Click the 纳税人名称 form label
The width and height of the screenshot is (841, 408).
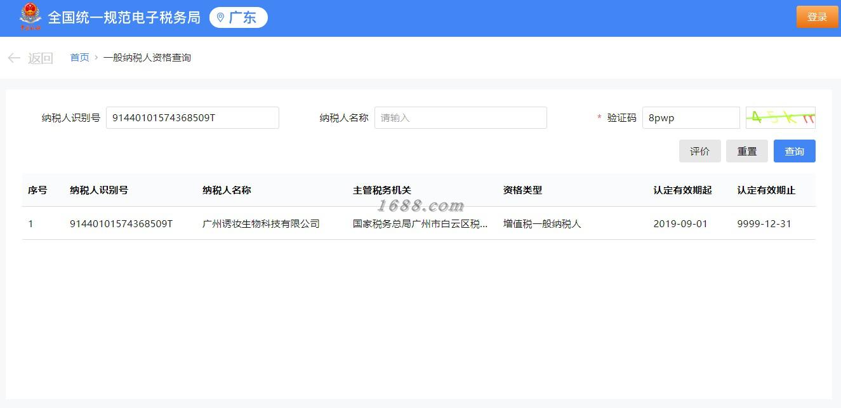(x=344, y=117)
